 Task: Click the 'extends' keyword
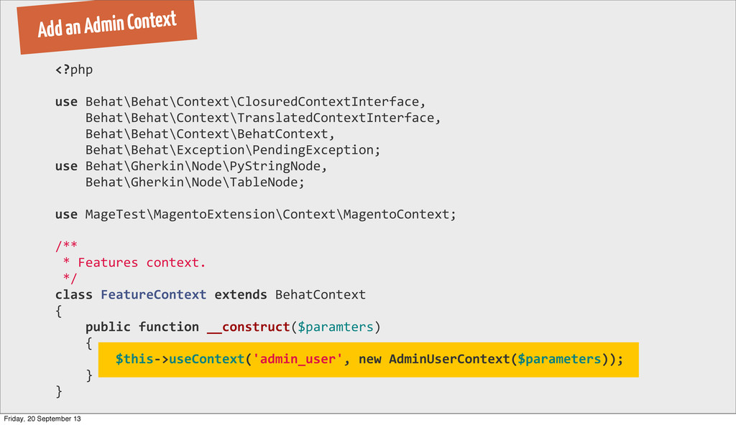(x=240, y=294)
